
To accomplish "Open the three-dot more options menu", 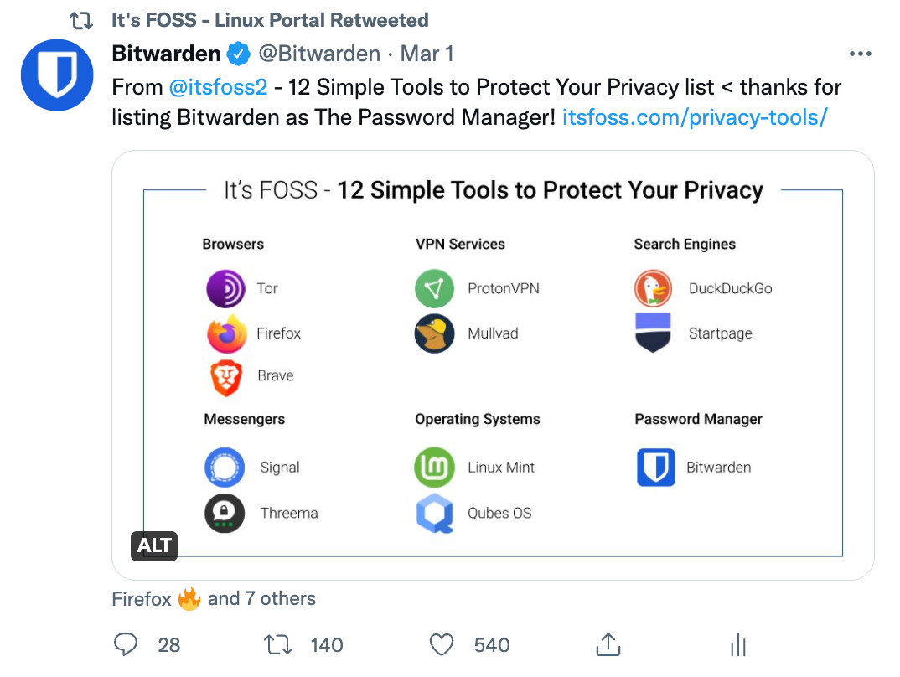I will 861,54.
